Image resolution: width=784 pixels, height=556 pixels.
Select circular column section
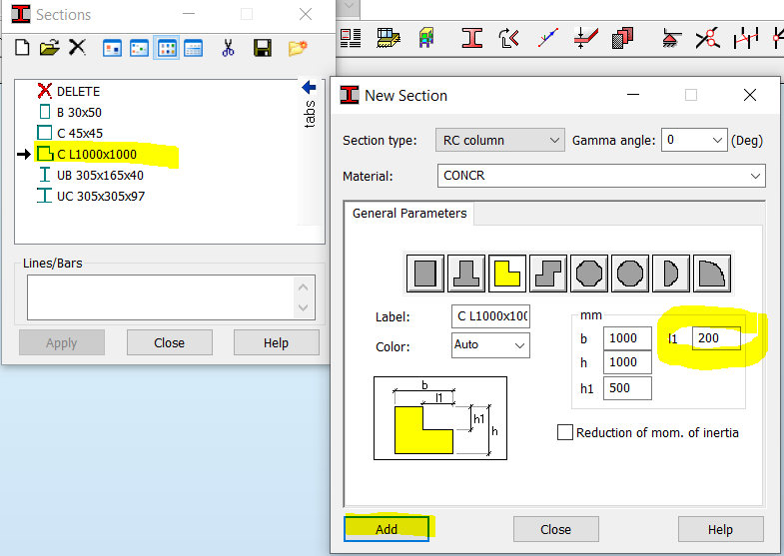click(630, 274)
